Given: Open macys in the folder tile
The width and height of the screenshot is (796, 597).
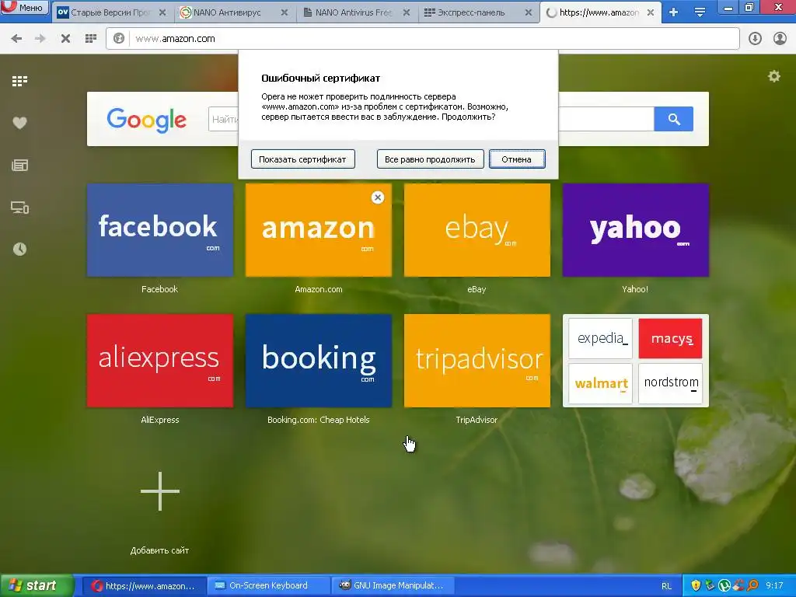Looking at the screenshot, I should [x=670, y=339].
